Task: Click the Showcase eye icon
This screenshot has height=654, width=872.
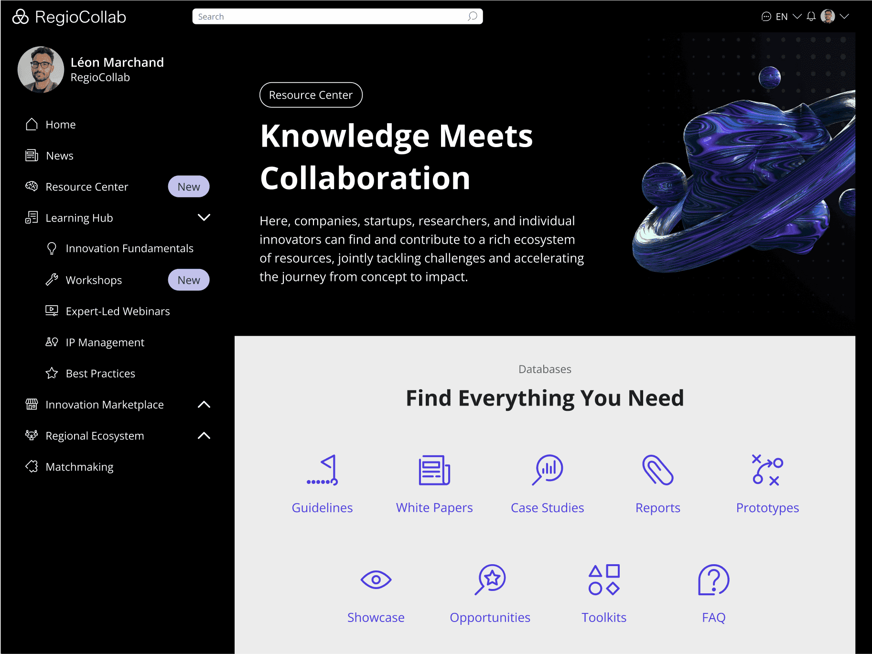Action: [x=376, y=579]
